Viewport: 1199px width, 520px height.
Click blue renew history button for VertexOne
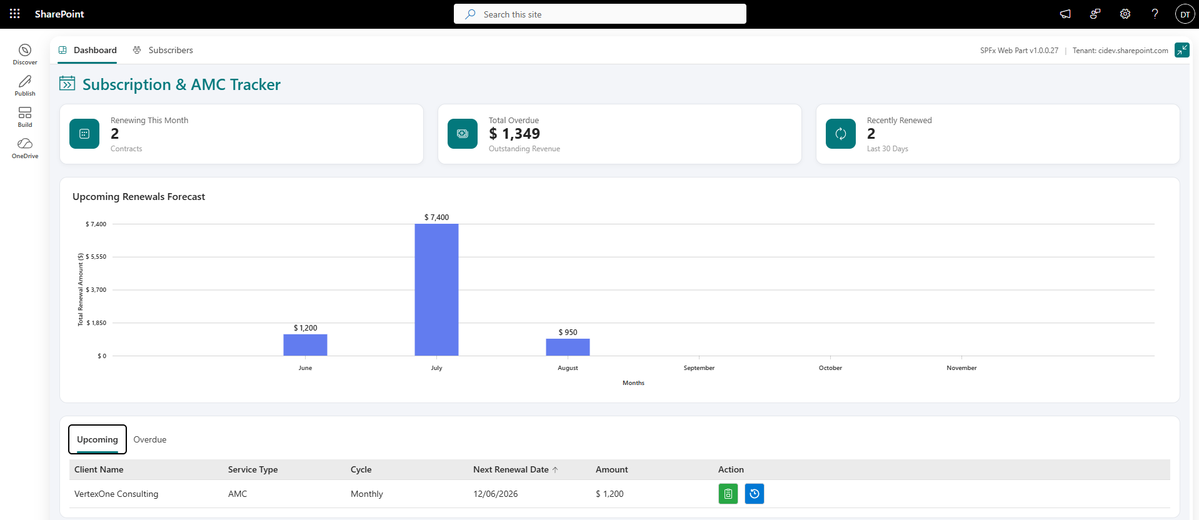pyautogui.click(x=755, y=494)
